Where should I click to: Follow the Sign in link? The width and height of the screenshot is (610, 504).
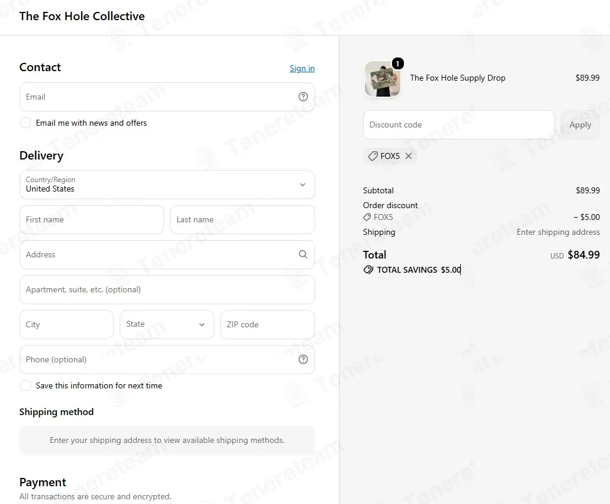pyautogui.click(x=302, y=69)
